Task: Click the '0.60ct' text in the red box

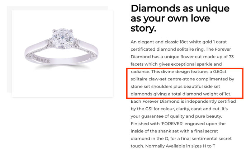Action: click(x=219, y=72)
